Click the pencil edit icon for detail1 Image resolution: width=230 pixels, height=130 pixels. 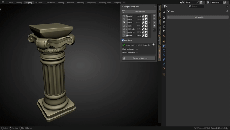(x=143, y=16)
